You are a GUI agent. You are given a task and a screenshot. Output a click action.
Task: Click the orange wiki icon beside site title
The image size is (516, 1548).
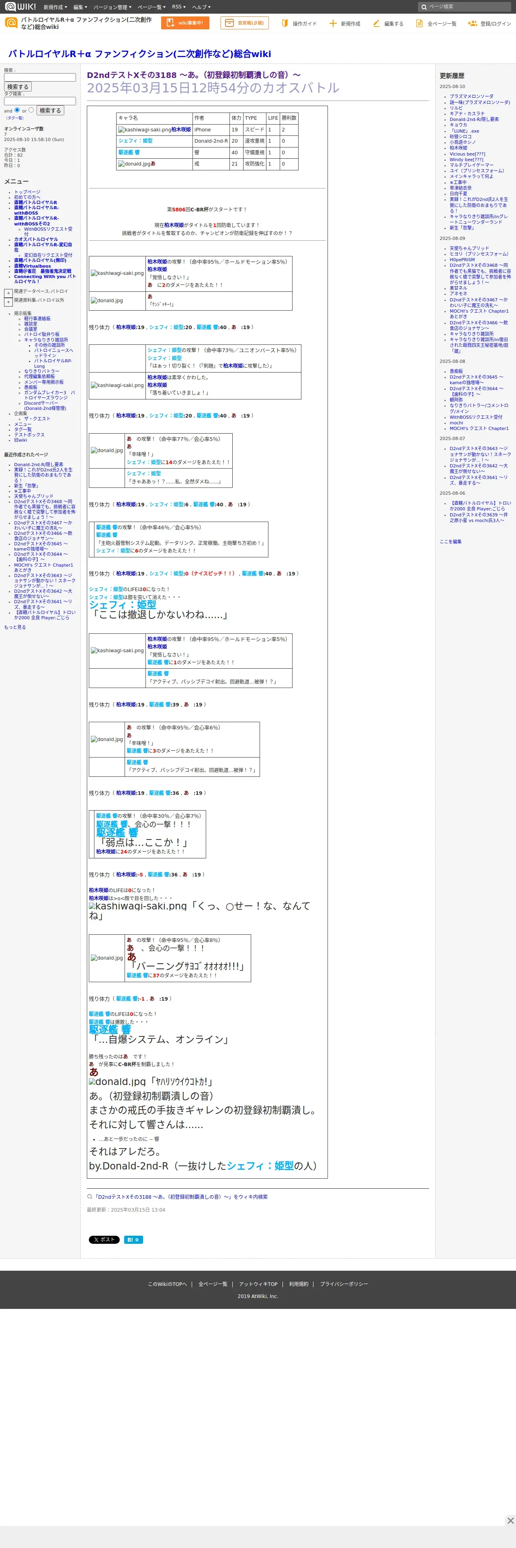11,23
